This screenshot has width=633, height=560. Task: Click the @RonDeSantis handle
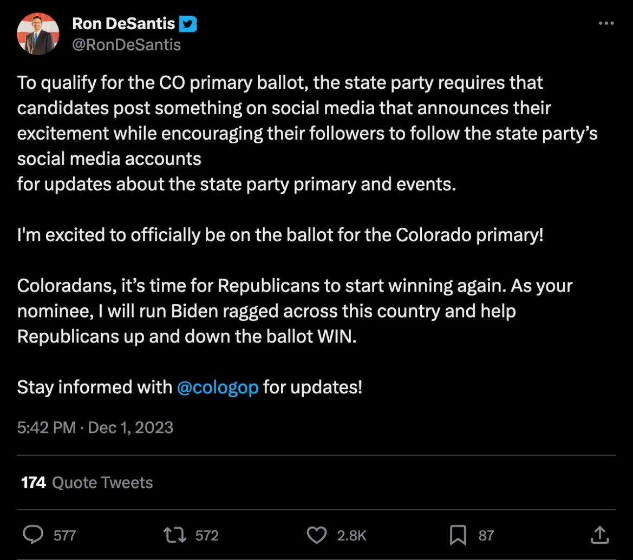click(x=127, y=44)
